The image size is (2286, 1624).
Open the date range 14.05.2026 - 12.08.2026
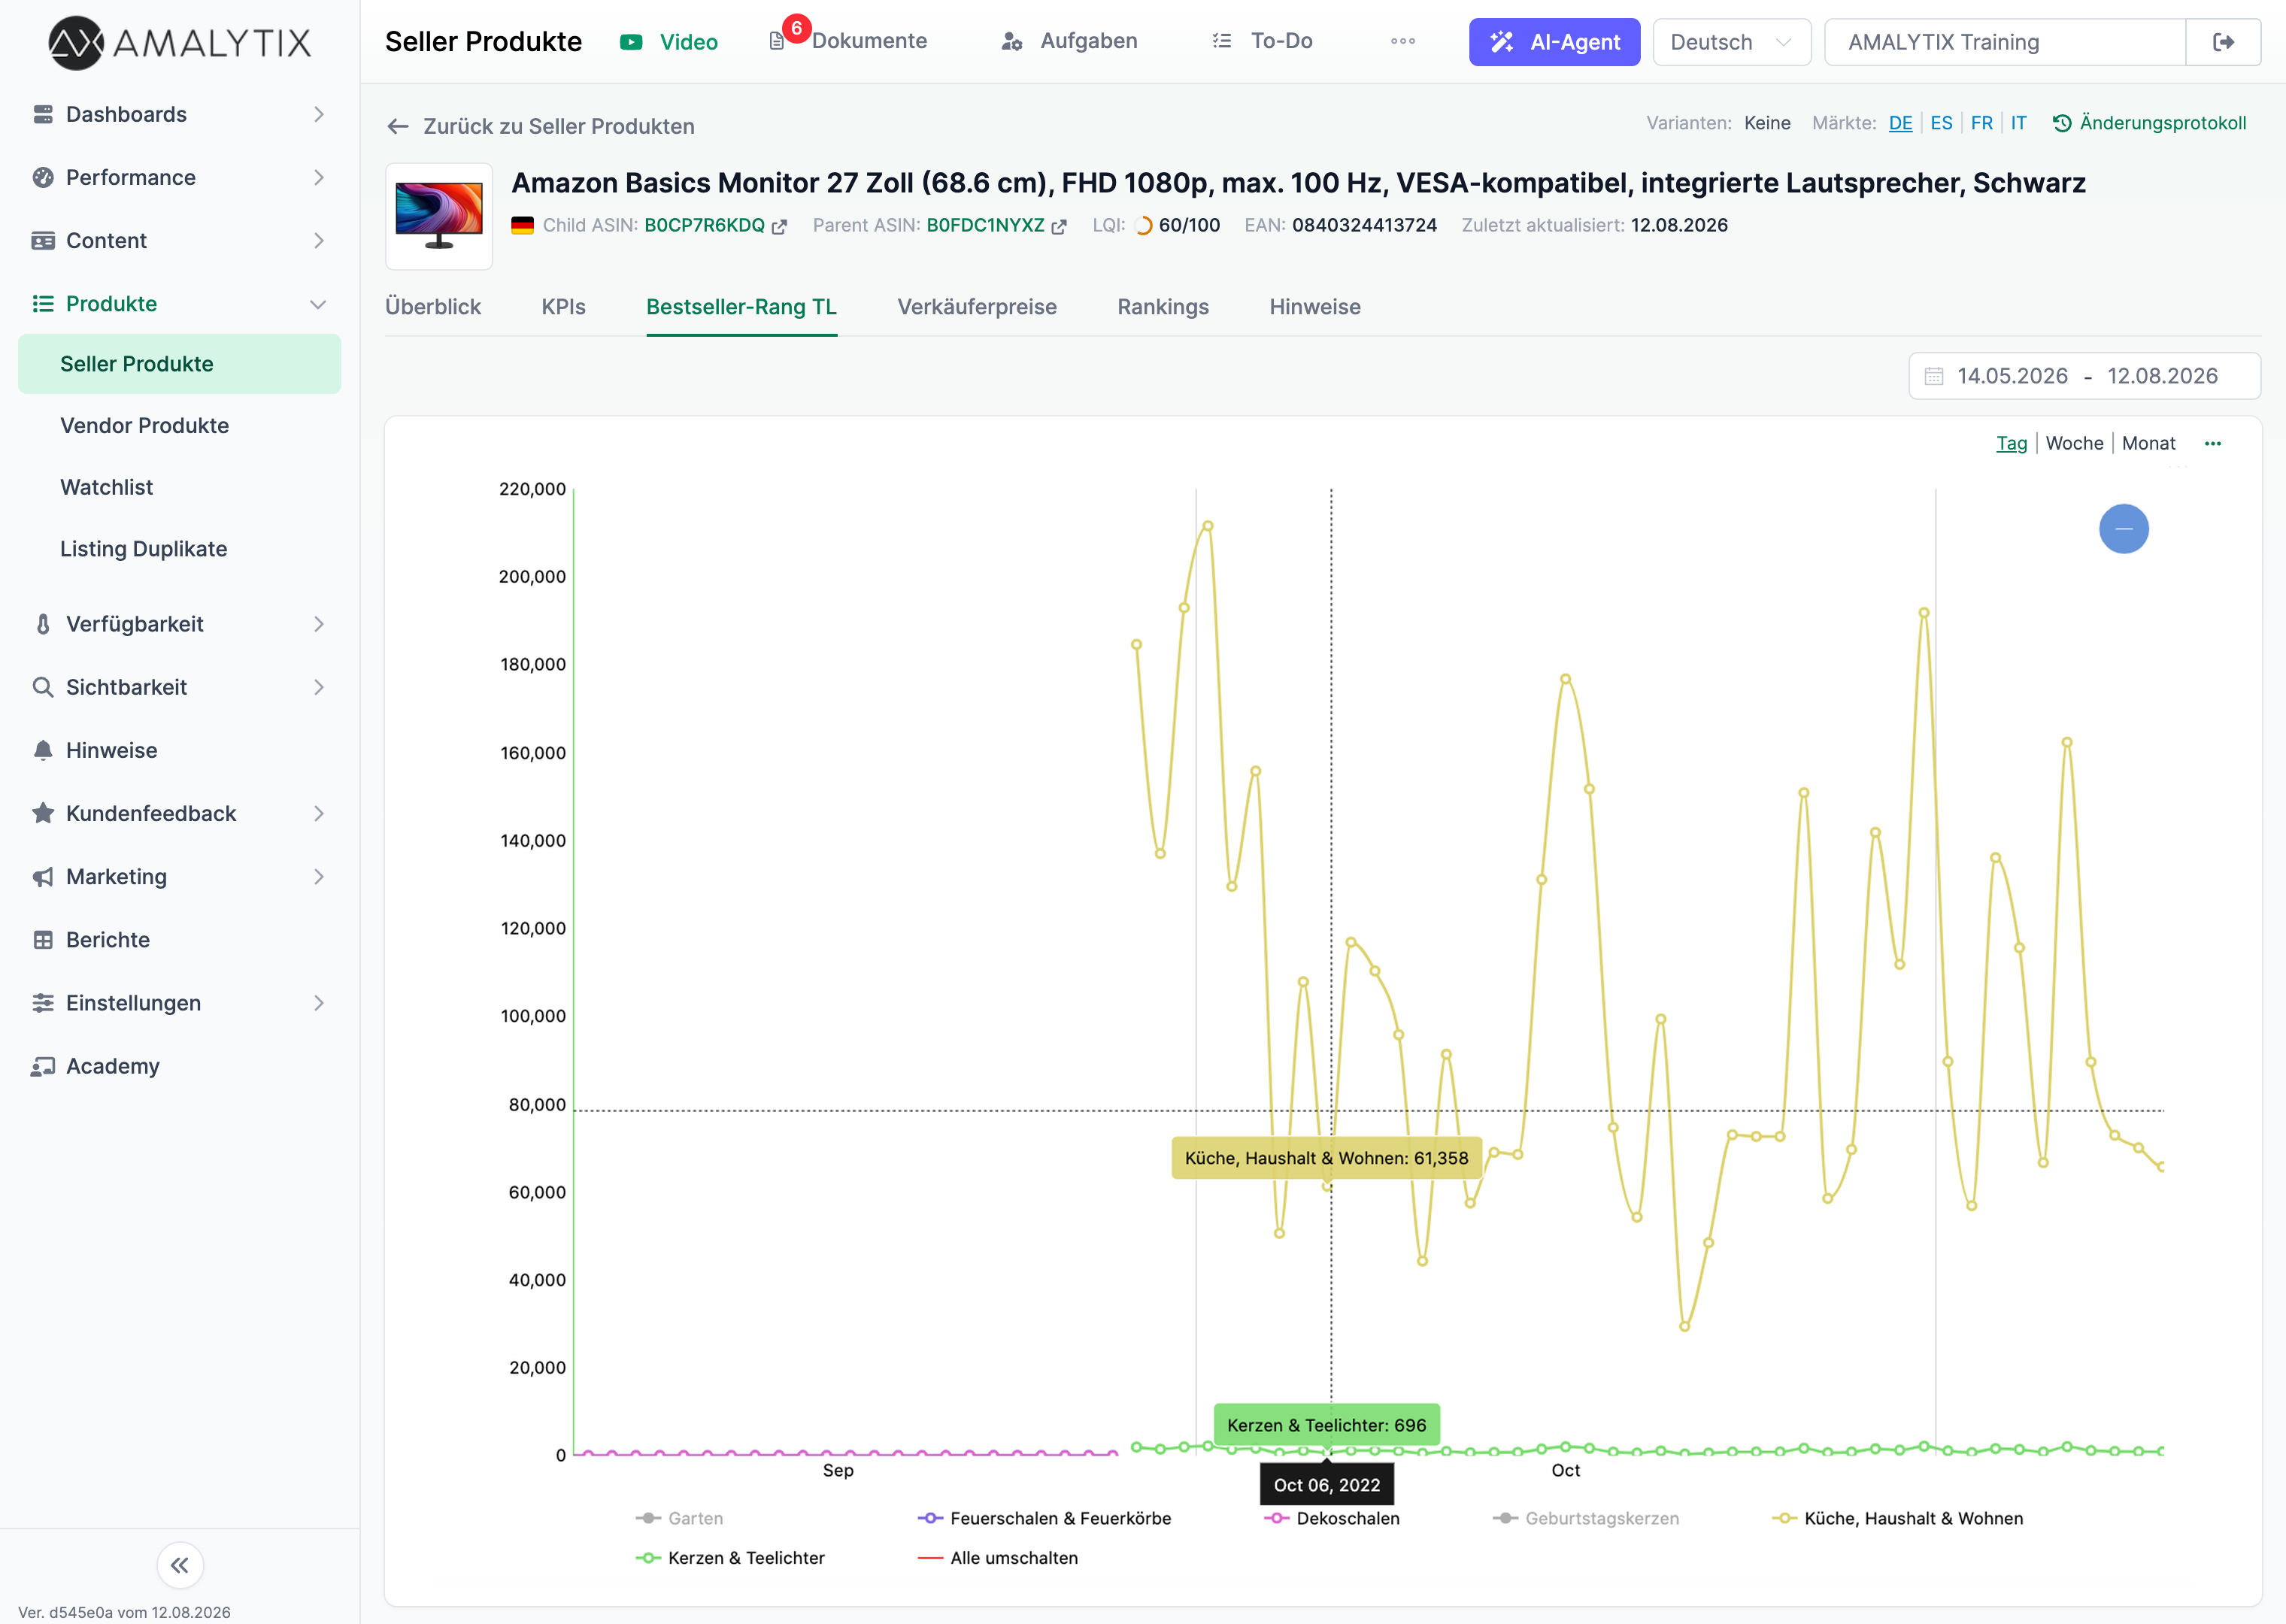2085,376
